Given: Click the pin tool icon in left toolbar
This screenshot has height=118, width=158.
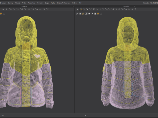Looking at the screenshot, I should click(7, 9).
